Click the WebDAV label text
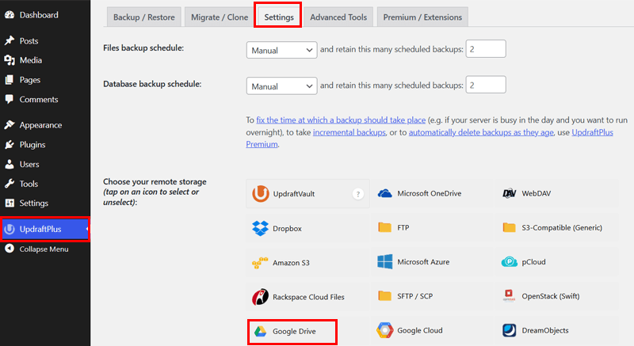634x346 pixels. pyautogui.click(x=537, y=193)
